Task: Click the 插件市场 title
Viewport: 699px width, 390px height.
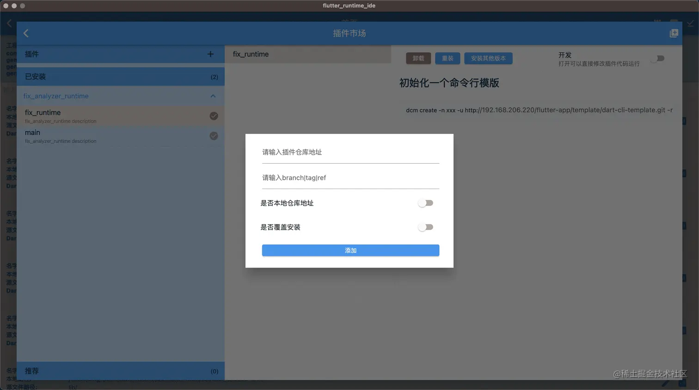Action: click(349, 33)
